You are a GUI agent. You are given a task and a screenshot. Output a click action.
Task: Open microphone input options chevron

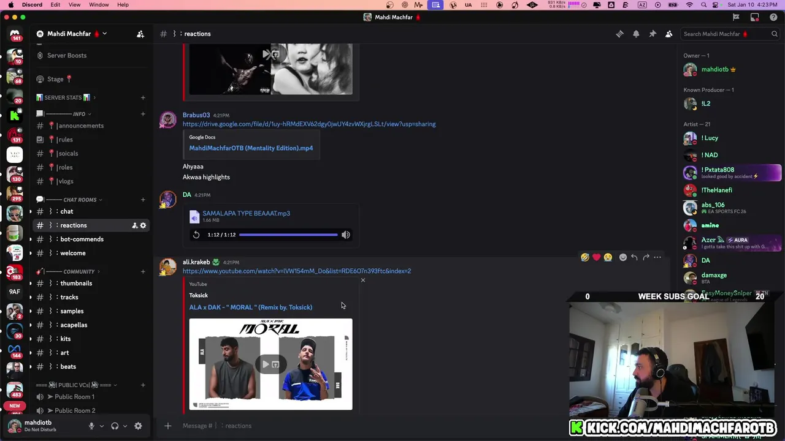(101, 426)
